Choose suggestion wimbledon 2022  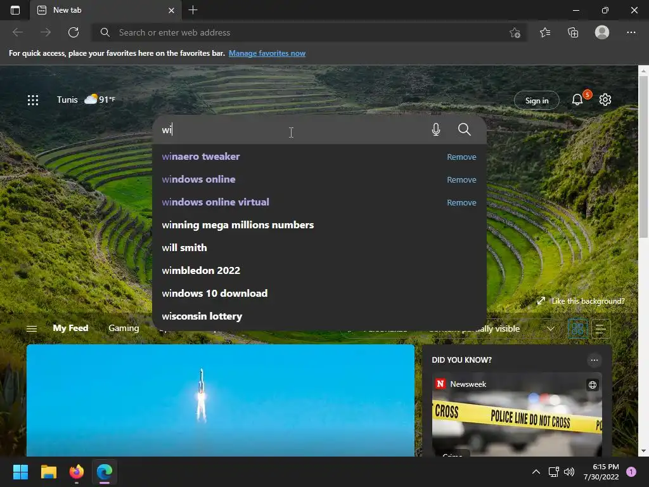coord(319,270)
